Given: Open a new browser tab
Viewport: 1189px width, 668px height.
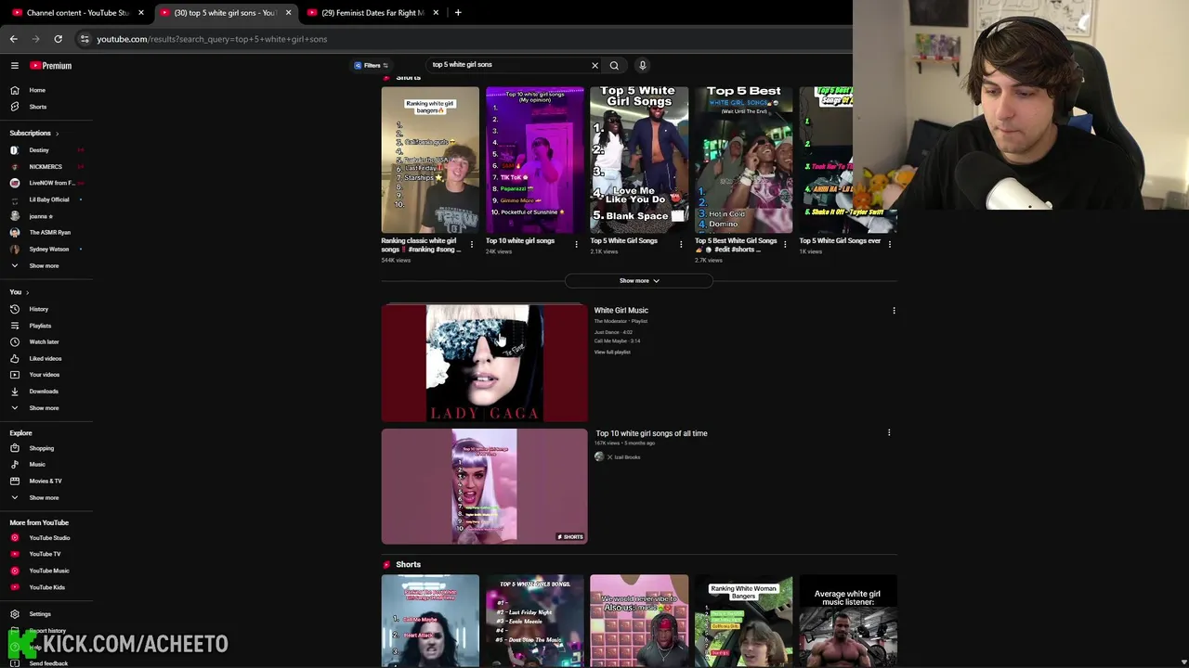Looking at the screenshot, I should pos(458,13).
